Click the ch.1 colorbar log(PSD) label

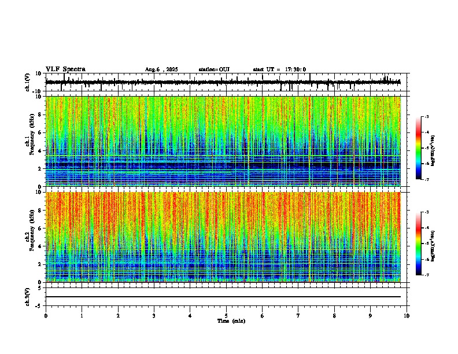pos(433,150)
